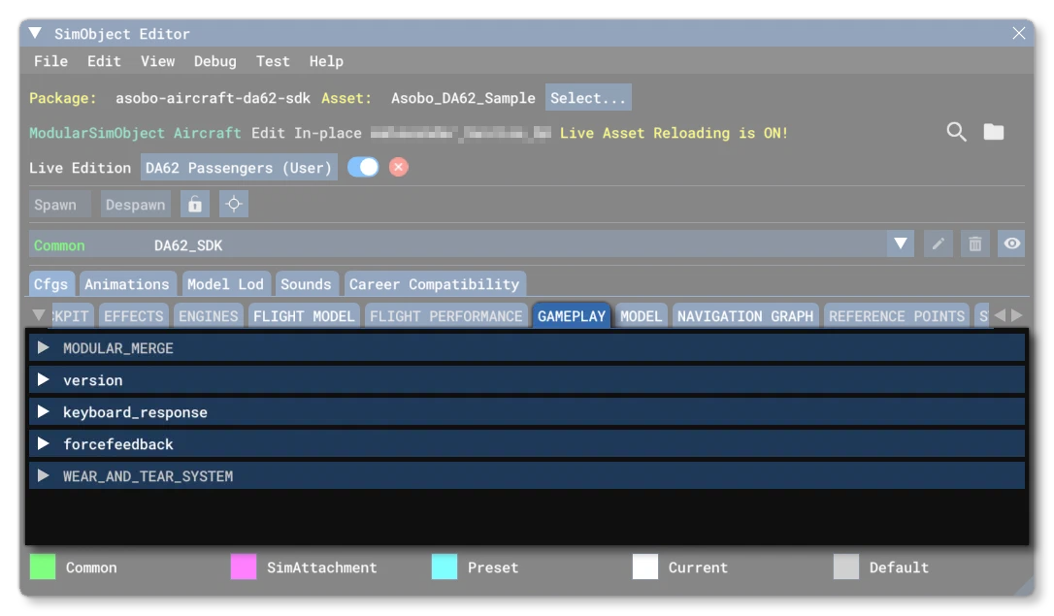Toggle the eye visibility icon for DA62_SDK
Screen dimensions: 1054x616
click(1011, 243)
